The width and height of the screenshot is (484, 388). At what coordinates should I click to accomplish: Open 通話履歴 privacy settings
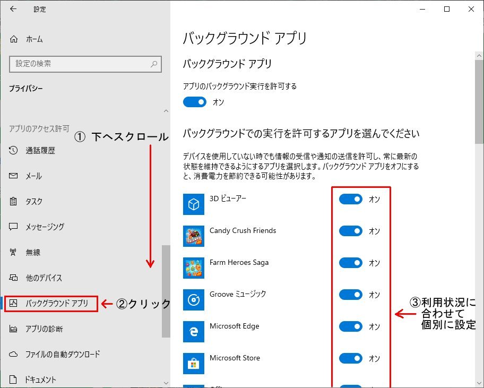point(40,151)
